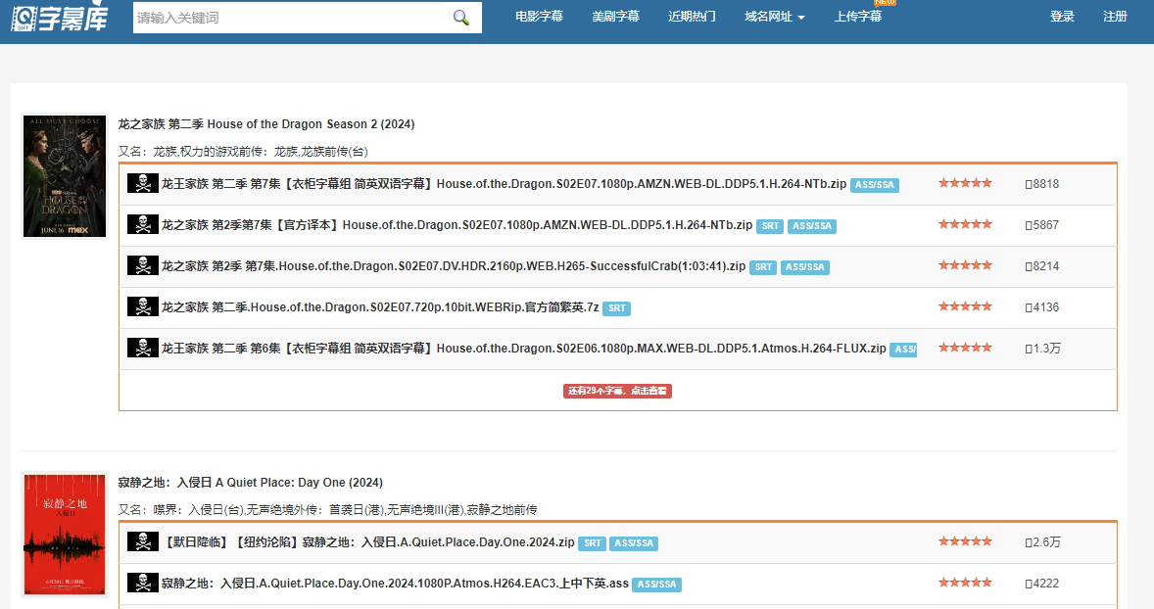Open the 近期热门 menu item

coord(692,17)
